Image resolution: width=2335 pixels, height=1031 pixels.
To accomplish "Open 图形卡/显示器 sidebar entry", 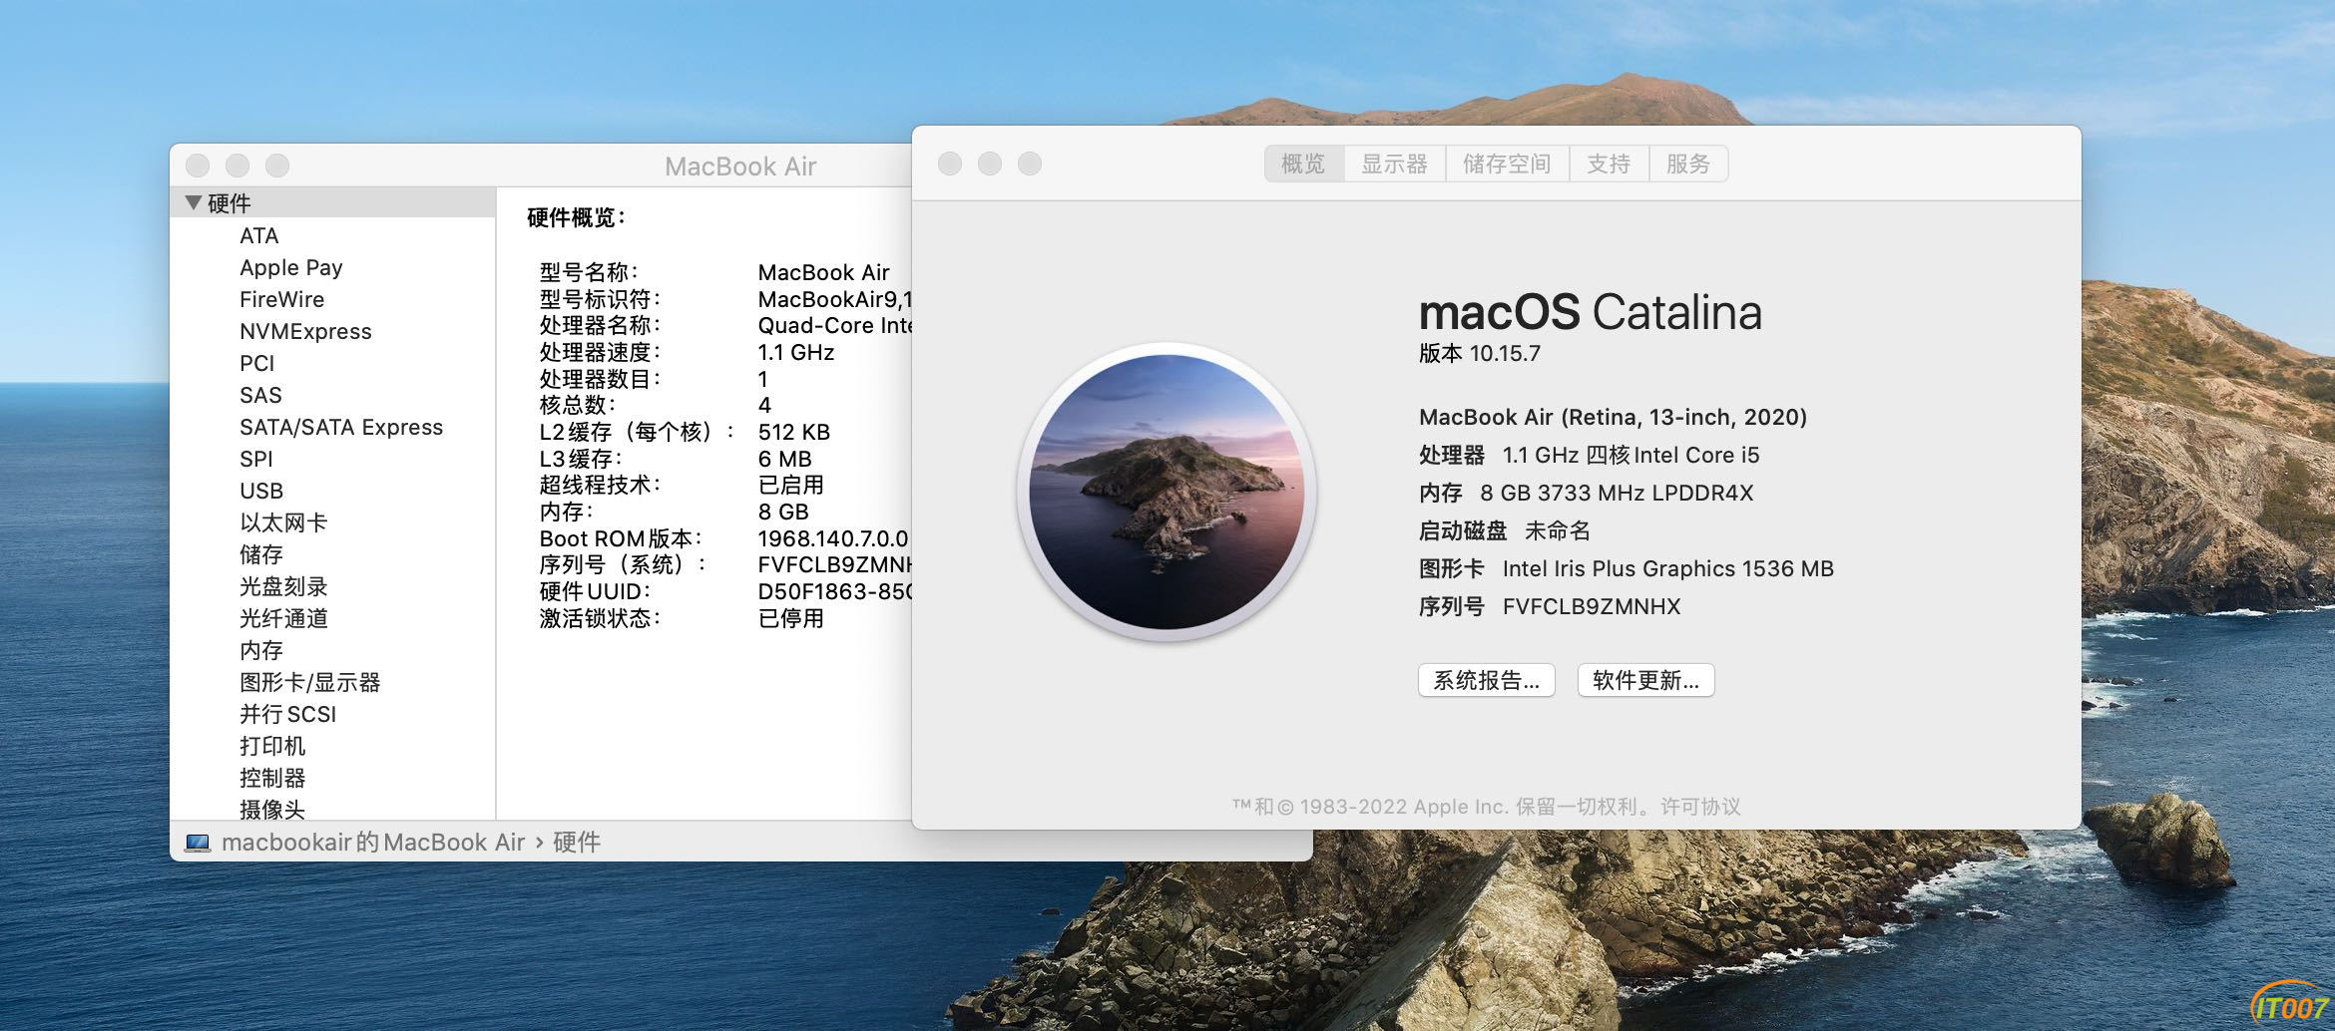I will pos(309,682).
